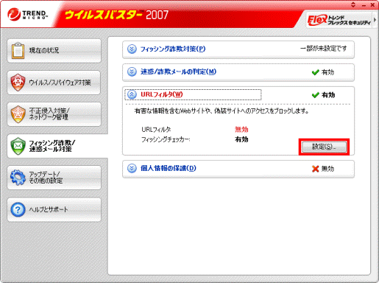379x283 pixels.
Task: Click the 個人情報の保護(D) link
Action: [x=168, y=168]
